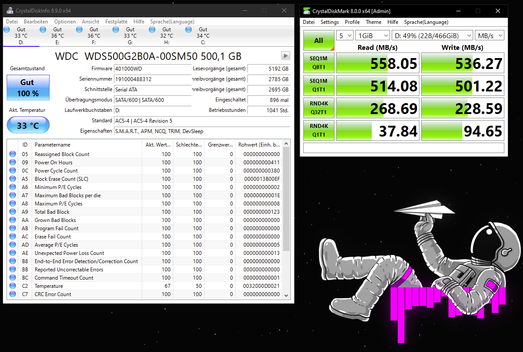Click status icon for CRC Error Count

pyautogui.click(x=13, y=294)
